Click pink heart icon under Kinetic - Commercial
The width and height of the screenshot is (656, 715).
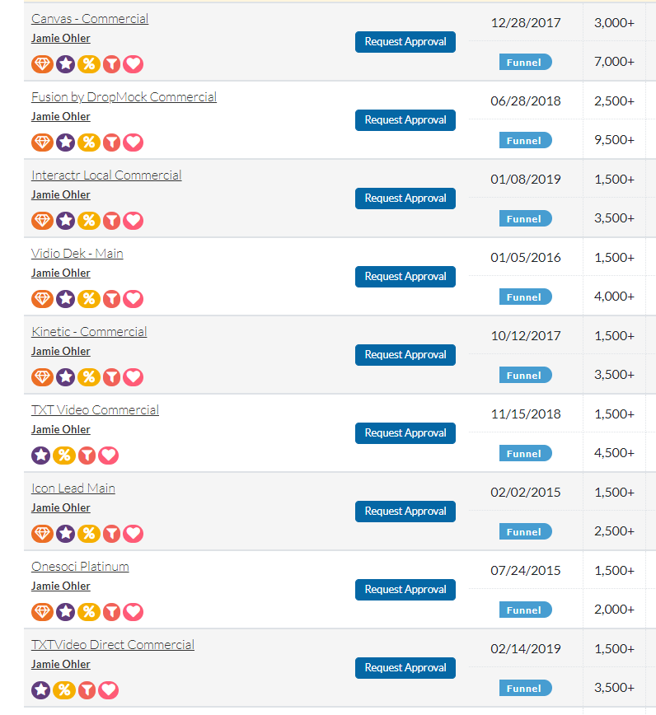click(134, 376)
